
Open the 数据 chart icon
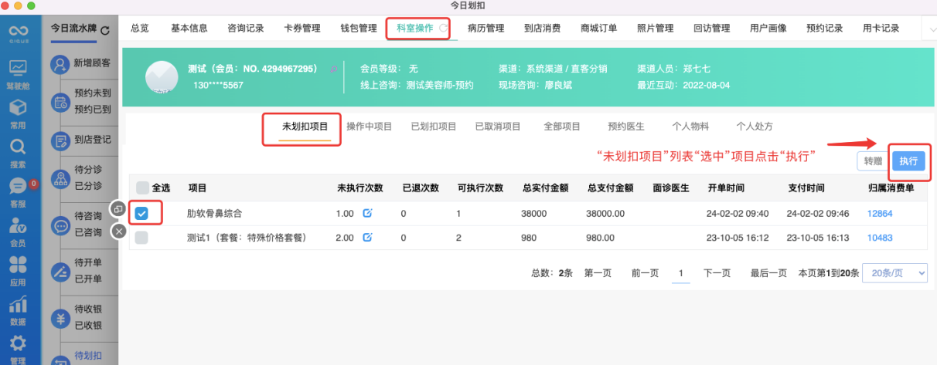coord(18,305)
